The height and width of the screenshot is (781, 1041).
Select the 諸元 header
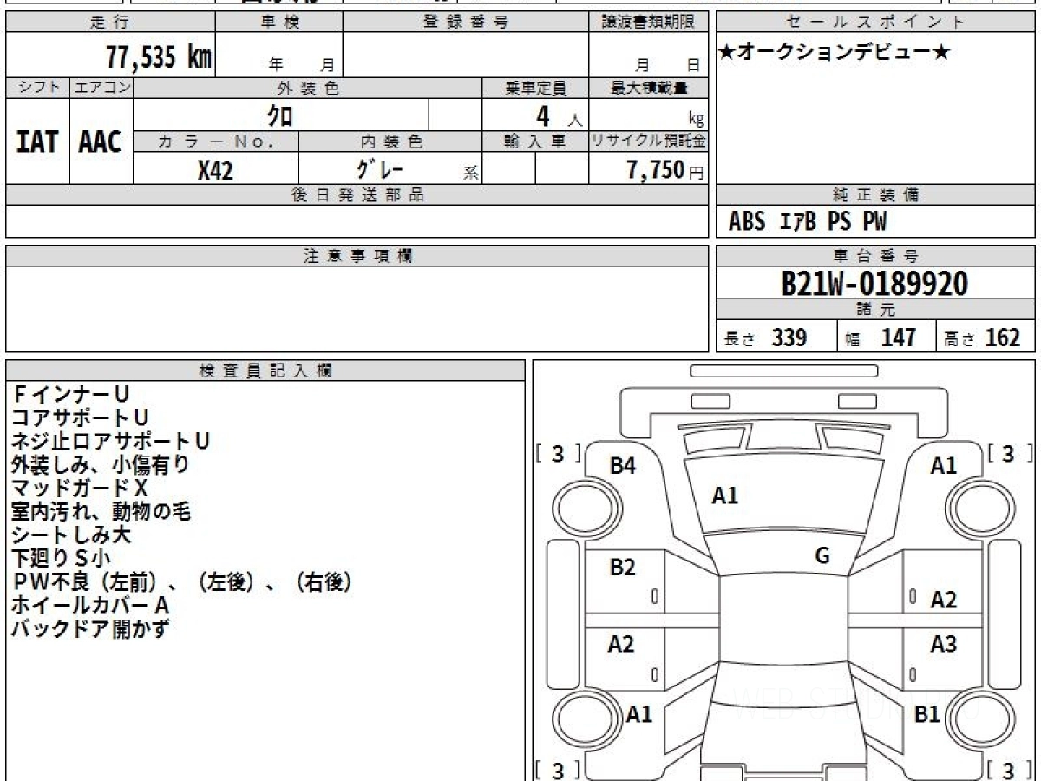pyautogui.click(x=876, y=310)
